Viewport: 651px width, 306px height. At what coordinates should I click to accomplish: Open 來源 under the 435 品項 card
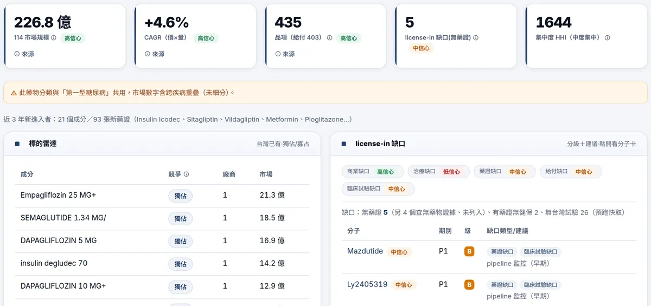pyautogui.click(x=285, y=54)
